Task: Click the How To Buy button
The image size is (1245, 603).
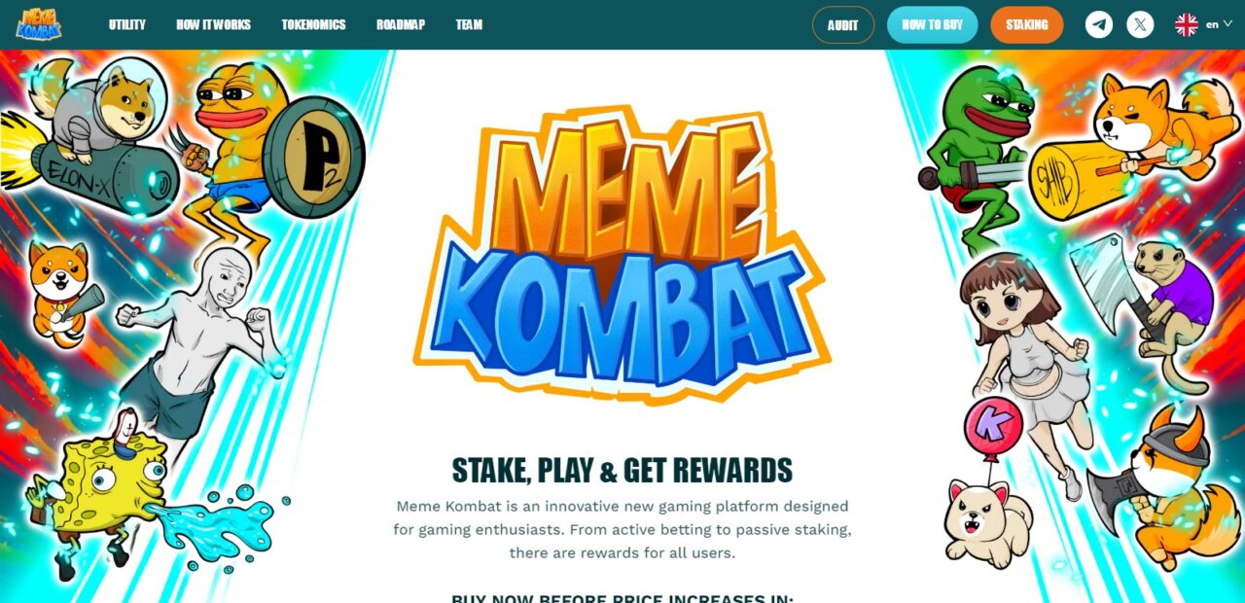Action: click(x=932, y=25)
